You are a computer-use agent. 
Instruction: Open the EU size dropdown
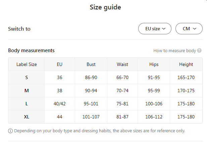click(155, 29)
